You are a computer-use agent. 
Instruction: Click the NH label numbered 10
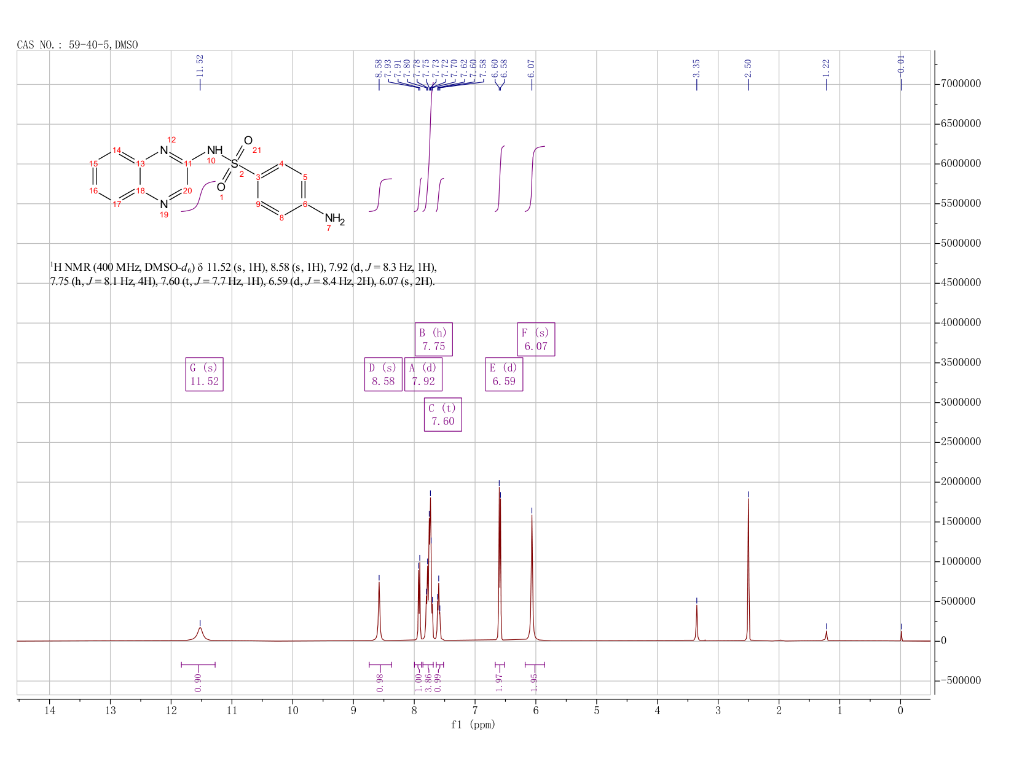point(214,150)
